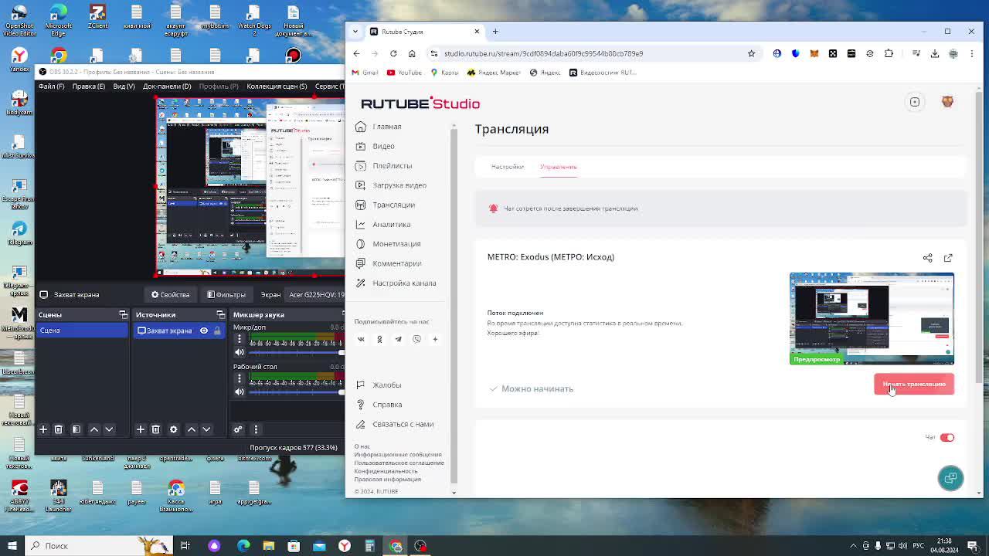989x556 pixels.
Task: Open Windows Start menu
Action: click(x=12, y=546)
